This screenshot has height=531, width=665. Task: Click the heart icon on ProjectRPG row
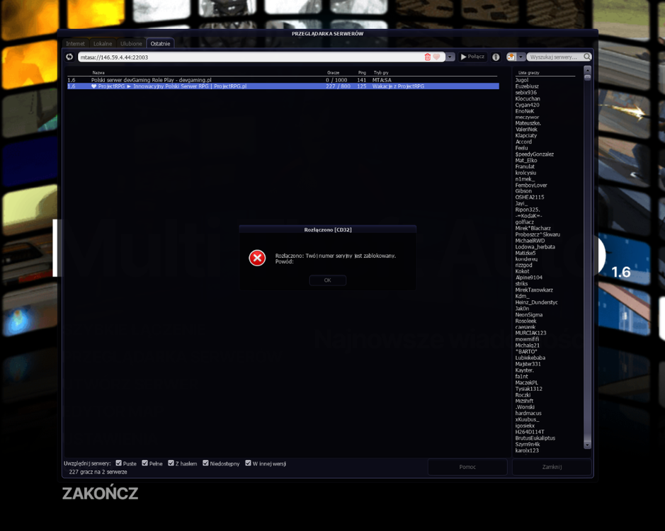click(x=93, y=86)
